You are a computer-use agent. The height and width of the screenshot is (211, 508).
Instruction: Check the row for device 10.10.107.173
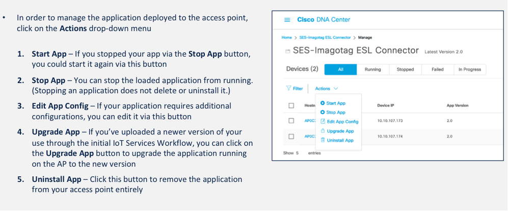291,121
